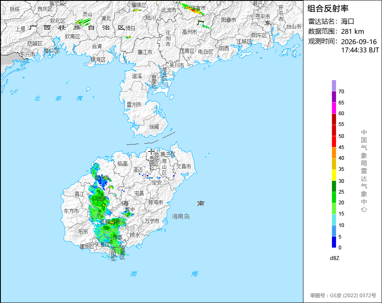Click the purple 65-70 dBZ swatch

(x=334, y=97)
